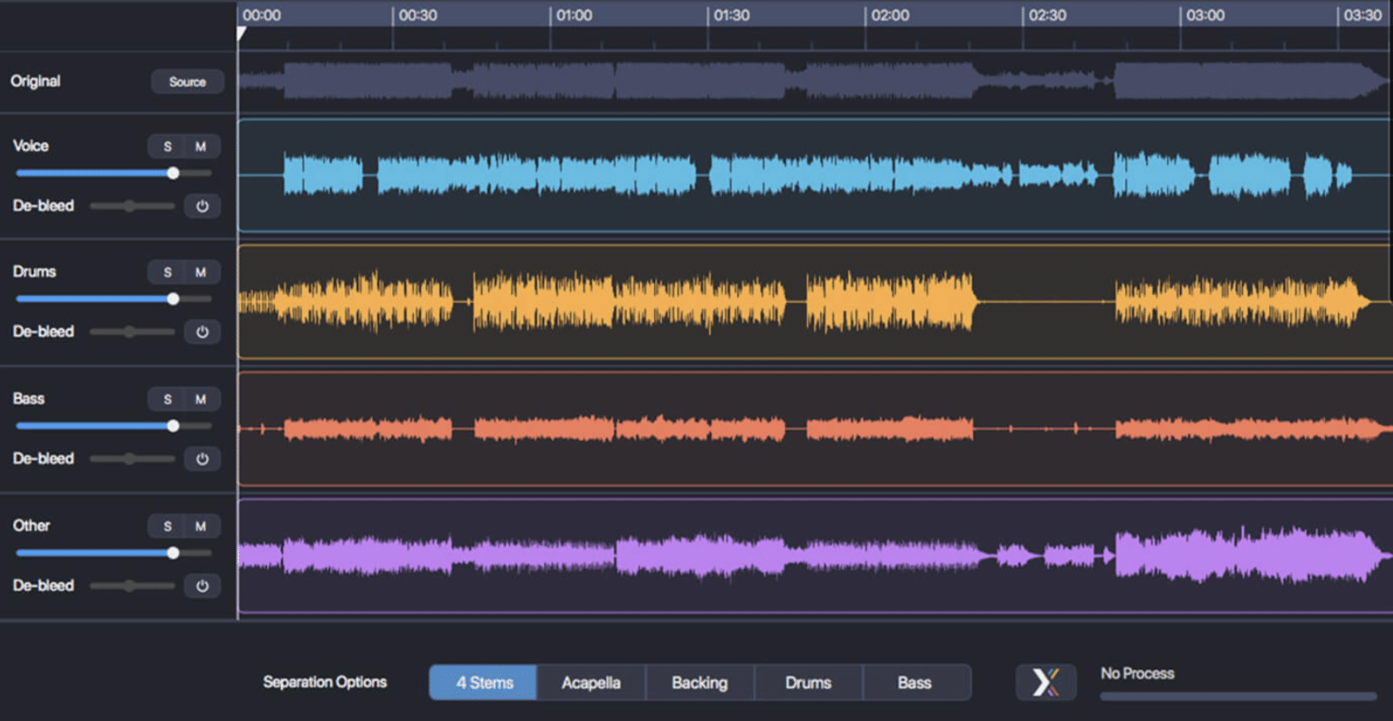Click the Other track De-bleed slider
Viewport: 1393px width, 721px height.
pos(131,586)
